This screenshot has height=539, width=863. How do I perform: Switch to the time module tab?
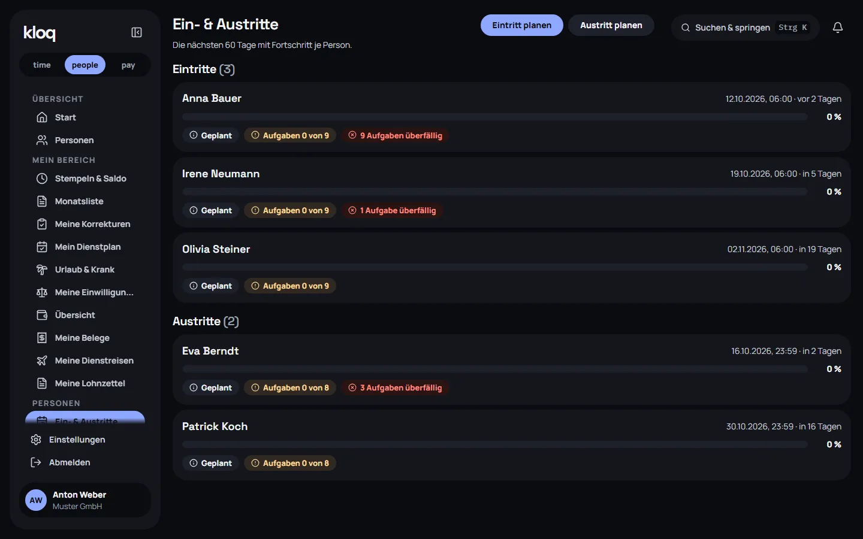[42, 65]
